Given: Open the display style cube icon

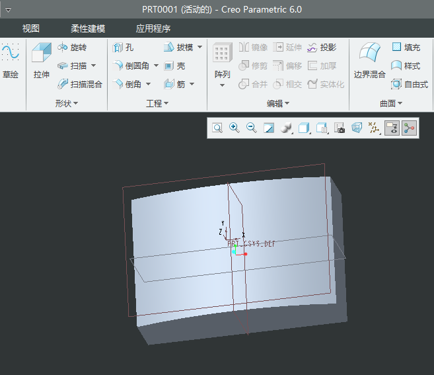Looking at the screenshot, I should [304, 128].
